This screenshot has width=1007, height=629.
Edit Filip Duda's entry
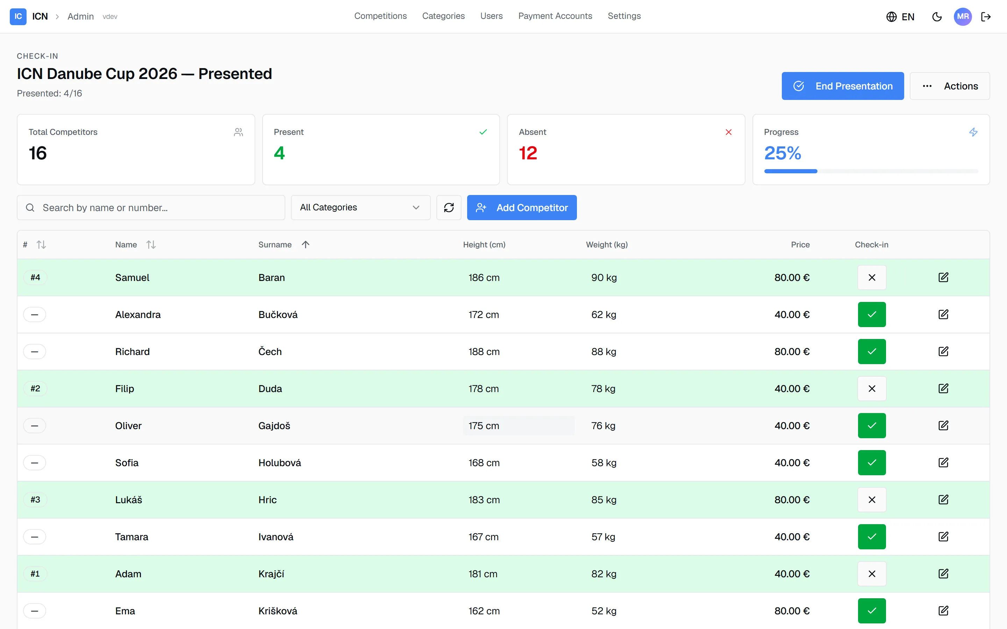coord(943,389)
